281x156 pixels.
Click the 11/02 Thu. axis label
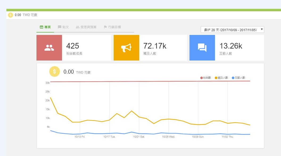coord(228,137)
